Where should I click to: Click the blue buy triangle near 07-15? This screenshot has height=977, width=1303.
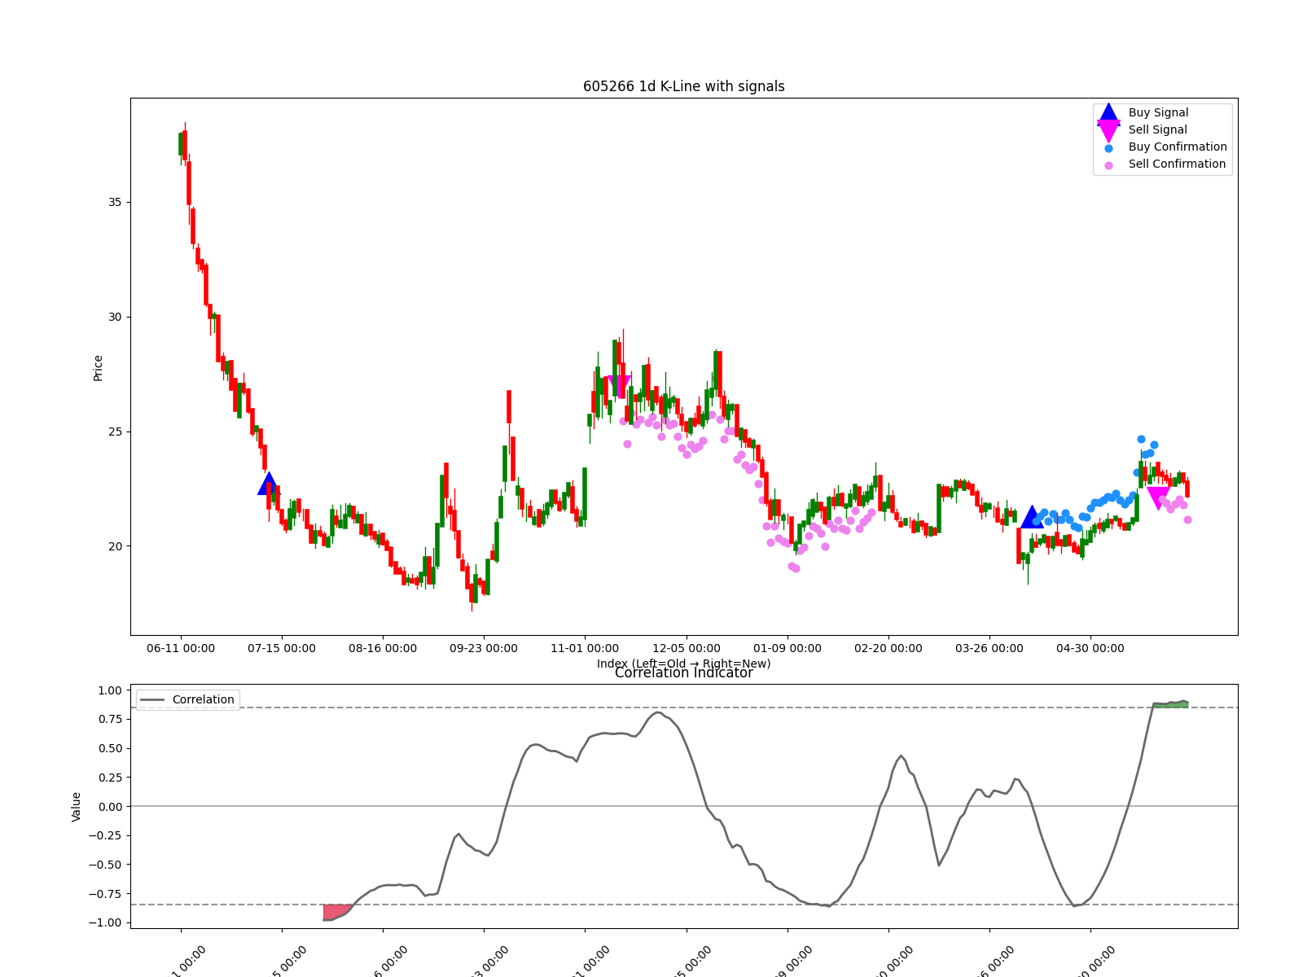[269, 484]
